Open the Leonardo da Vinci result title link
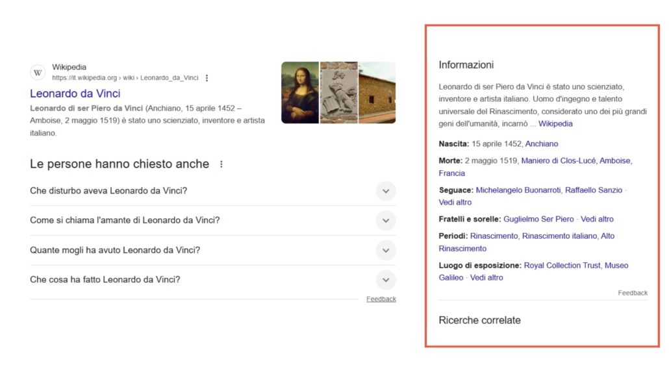 pos(75,94)
